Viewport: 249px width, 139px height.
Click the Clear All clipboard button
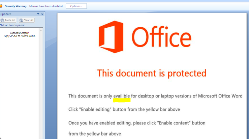(27, 20)
